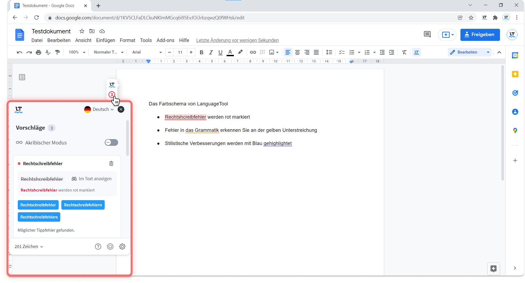525x283 pixels.
Task: Justify the text
Action: (x=316, y=52)
